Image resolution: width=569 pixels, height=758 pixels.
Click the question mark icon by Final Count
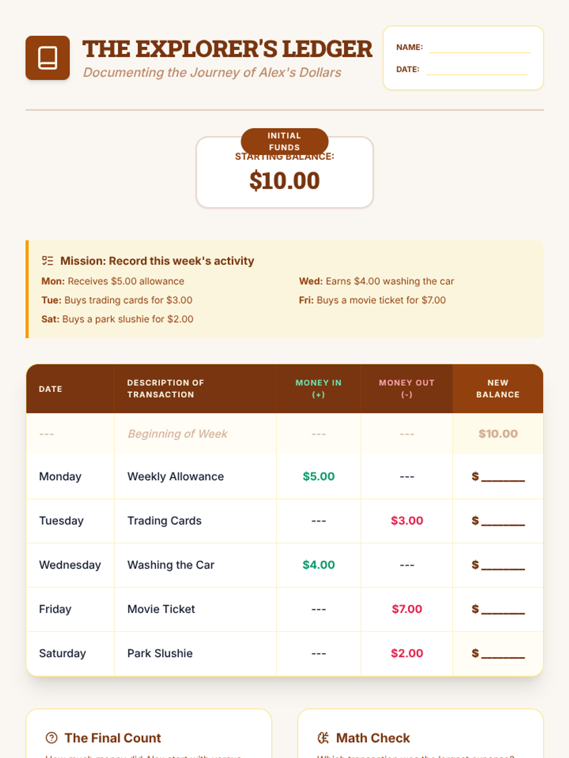(x=51, y=738)
